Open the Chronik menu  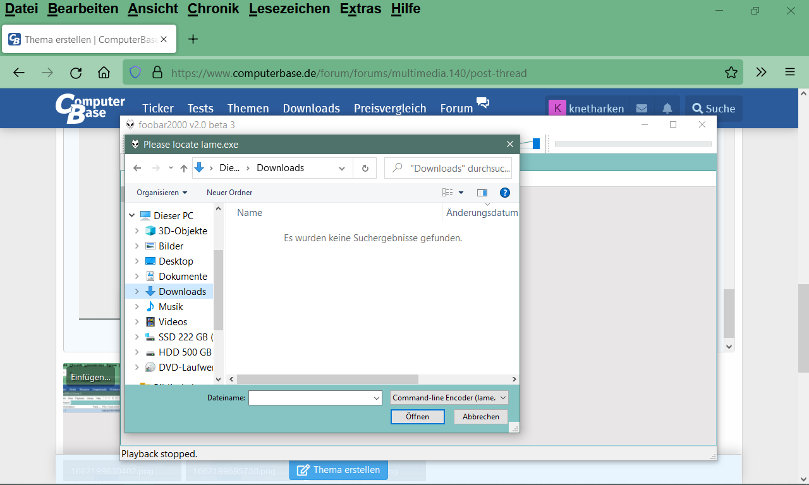[x=214, y=9]
